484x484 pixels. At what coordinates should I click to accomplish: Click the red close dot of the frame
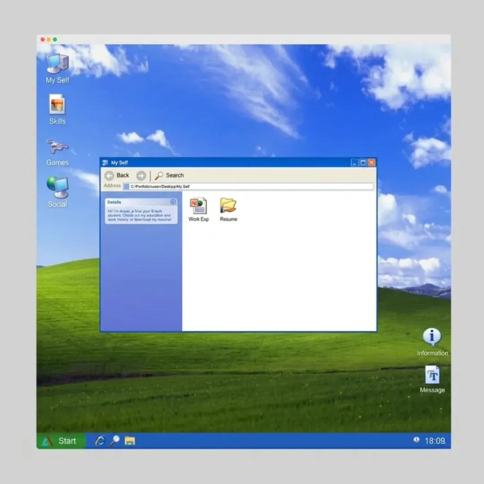click(43, 39)
